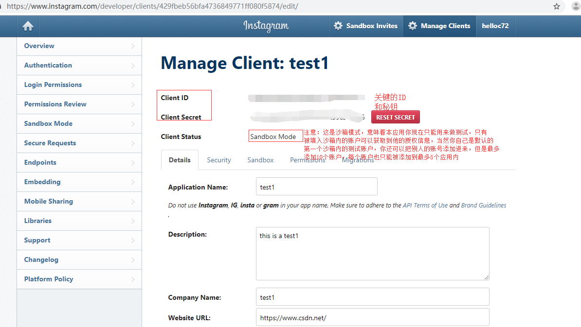This screenshot has height=327, width=581.
Task: Switch to the Permissions tab
Action: (x=308, y=160)
